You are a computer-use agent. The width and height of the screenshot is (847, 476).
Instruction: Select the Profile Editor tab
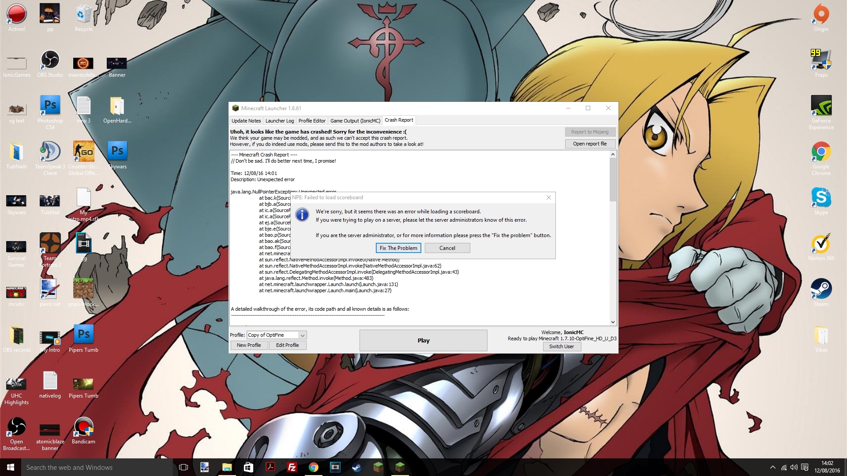pyautogui.click(x=312, y=121)
